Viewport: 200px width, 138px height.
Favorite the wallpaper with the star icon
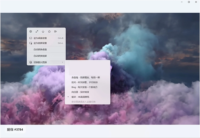coord(49,31)
